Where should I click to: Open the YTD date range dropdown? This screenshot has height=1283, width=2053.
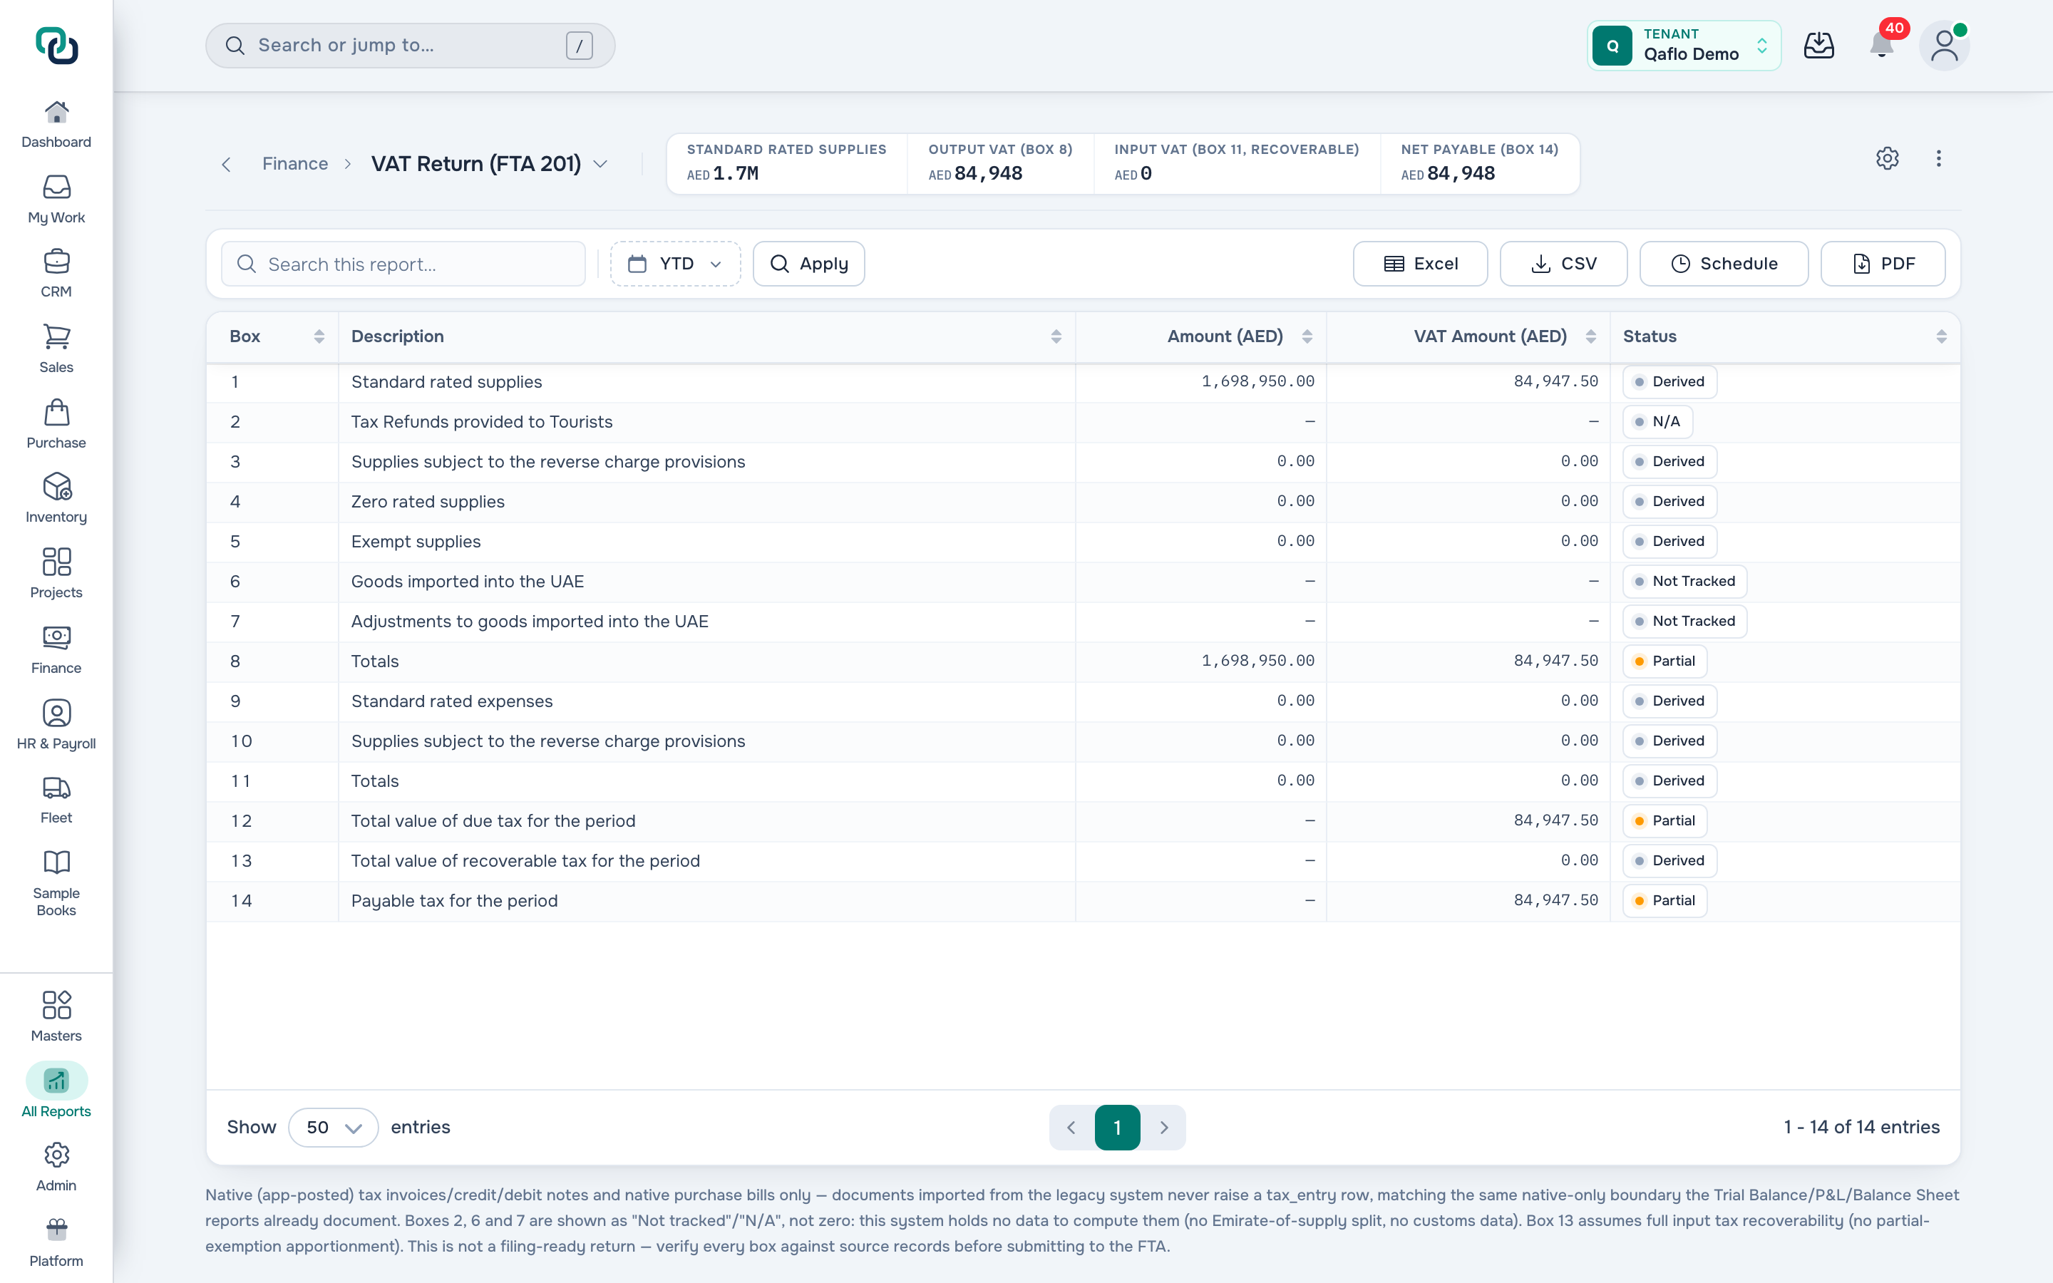pyautogui.click(x=675, y=264)
